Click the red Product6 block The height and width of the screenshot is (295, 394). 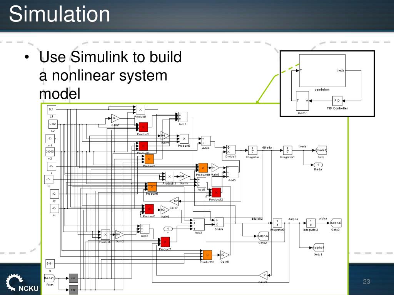pos(149,209)
